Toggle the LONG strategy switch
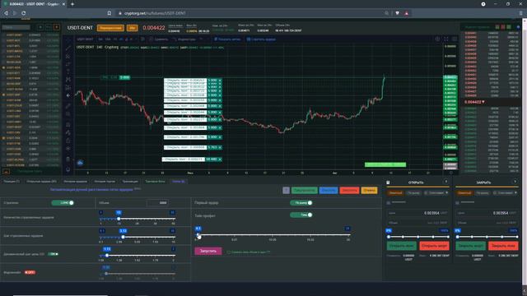Viewport: 527px width, 296px height. coord(63,203)
